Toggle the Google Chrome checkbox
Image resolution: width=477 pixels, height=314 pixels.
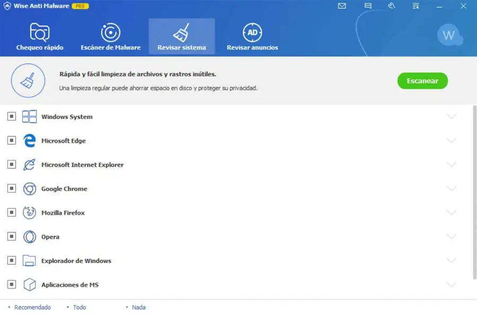click(12, 188)
